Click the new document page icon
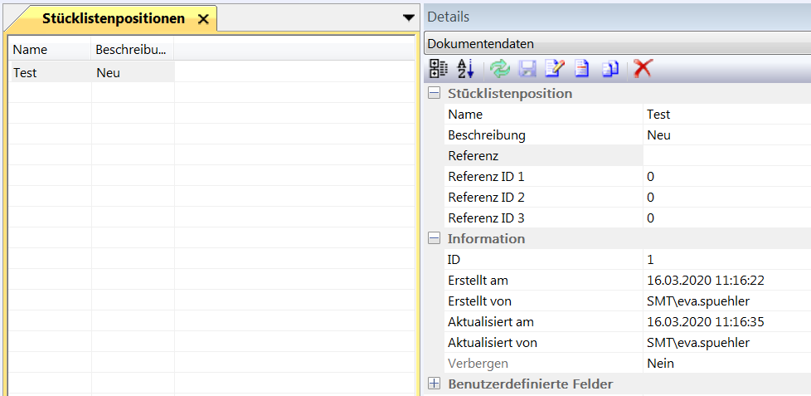Viewport: 811px width, 396px height. pyautogui.click(x=582, y=69)
